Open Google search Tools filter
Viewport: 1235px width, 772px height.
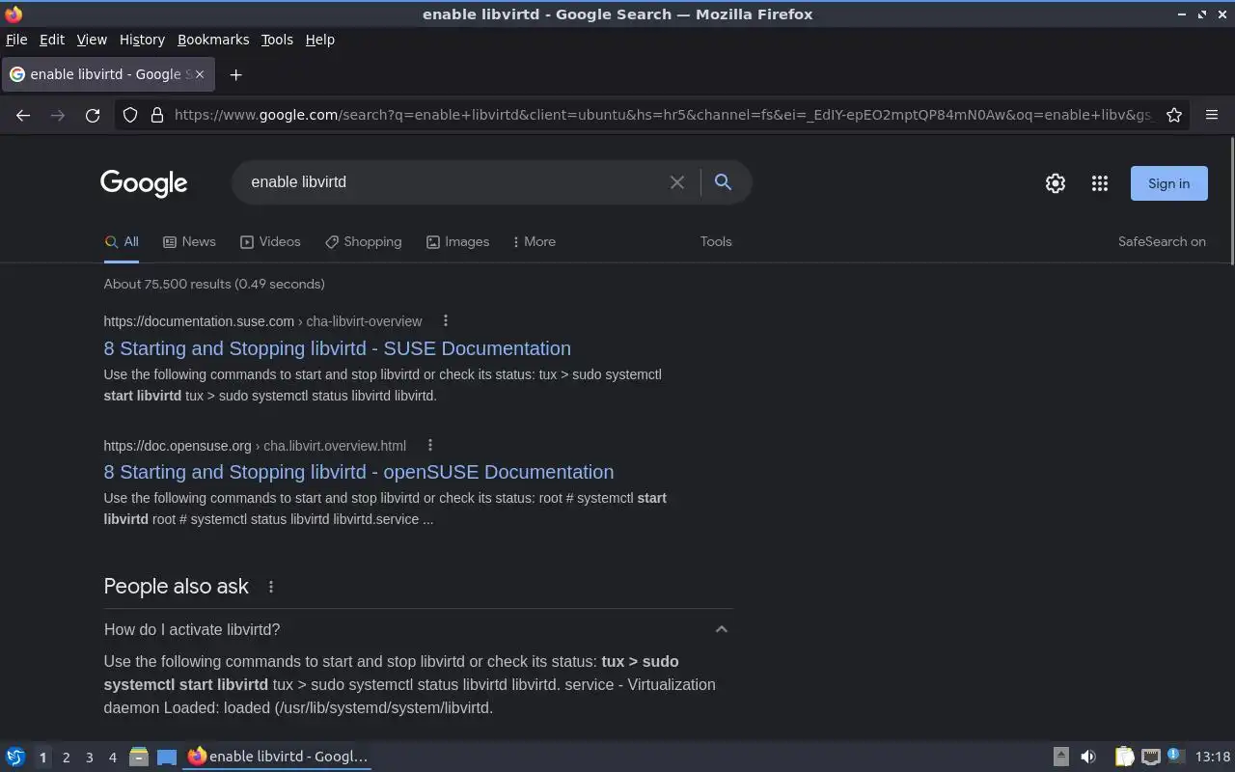716,242
